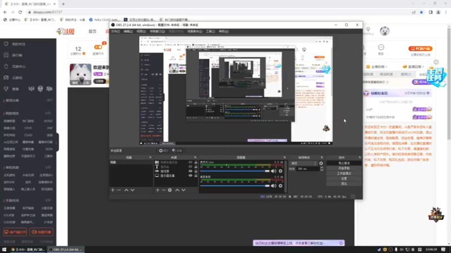Adjust the microphone/Aux volume slider
Image resolution: width=451 pixels, height=253 pixels.
tap(235, 171)
